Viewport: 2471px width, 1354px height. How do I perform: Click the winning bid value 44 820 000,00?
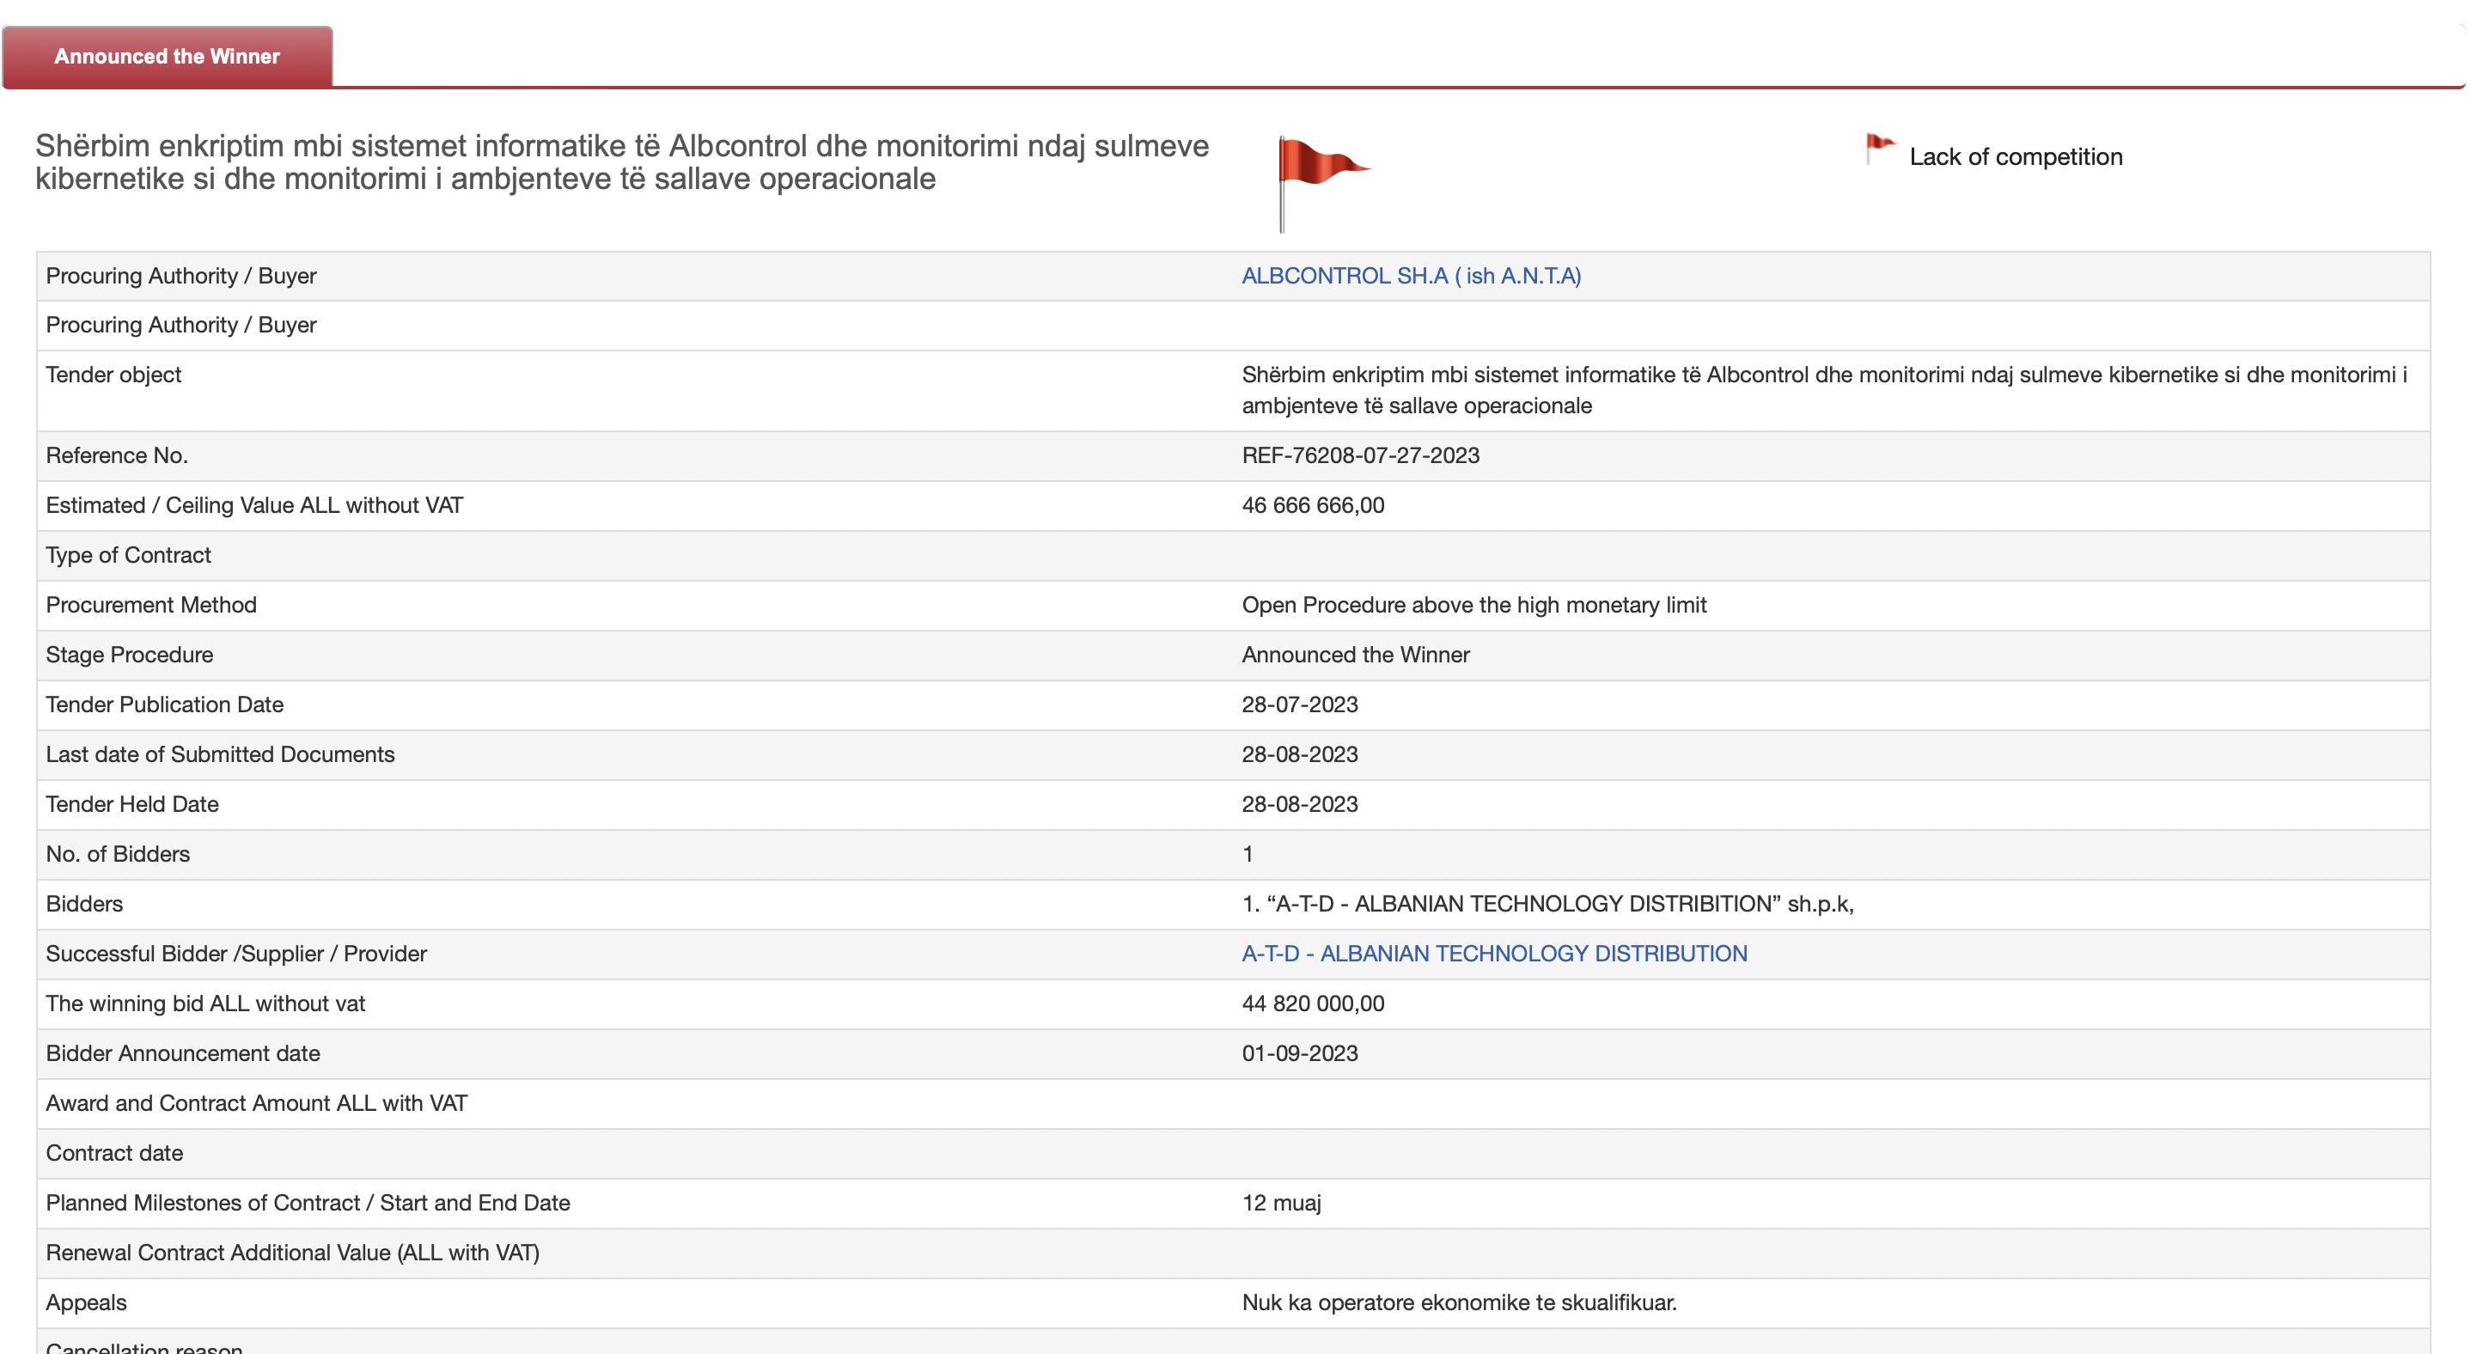(x=1312, y=1003)
